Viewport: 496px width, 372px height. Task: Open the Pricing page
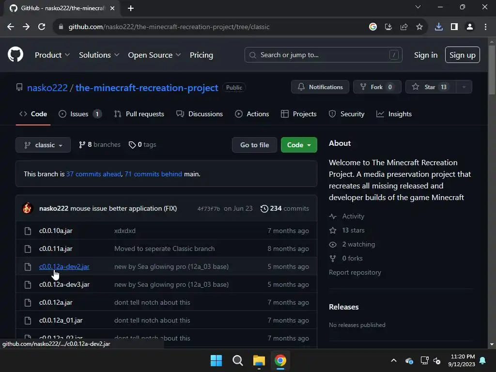201,55
